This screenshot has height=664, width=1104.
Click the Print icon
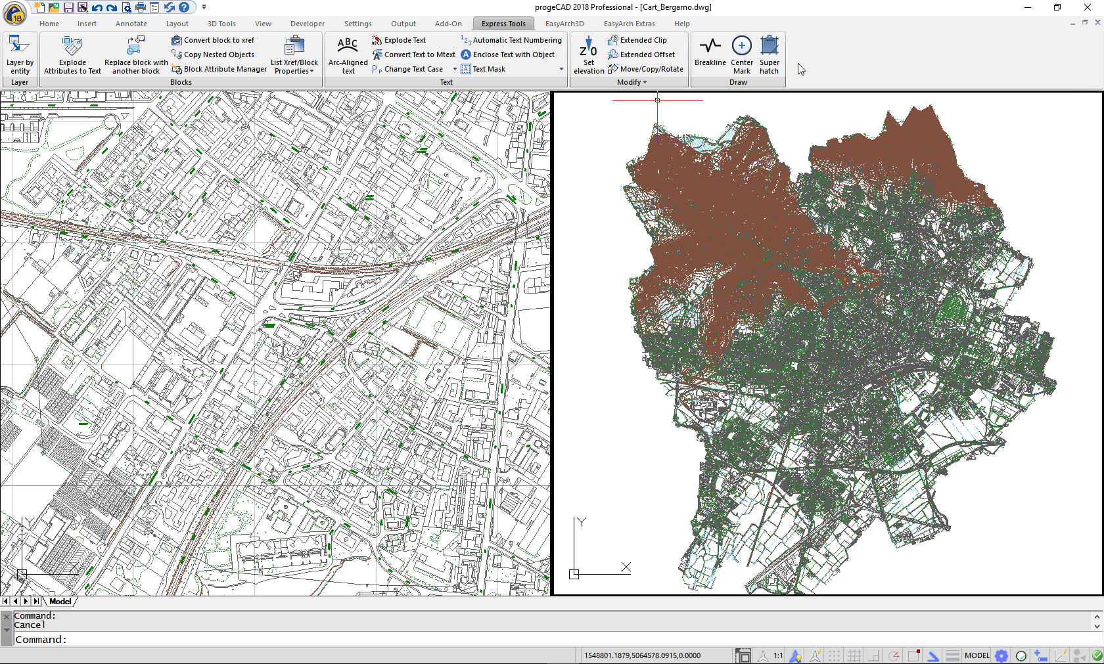point(141,7)
